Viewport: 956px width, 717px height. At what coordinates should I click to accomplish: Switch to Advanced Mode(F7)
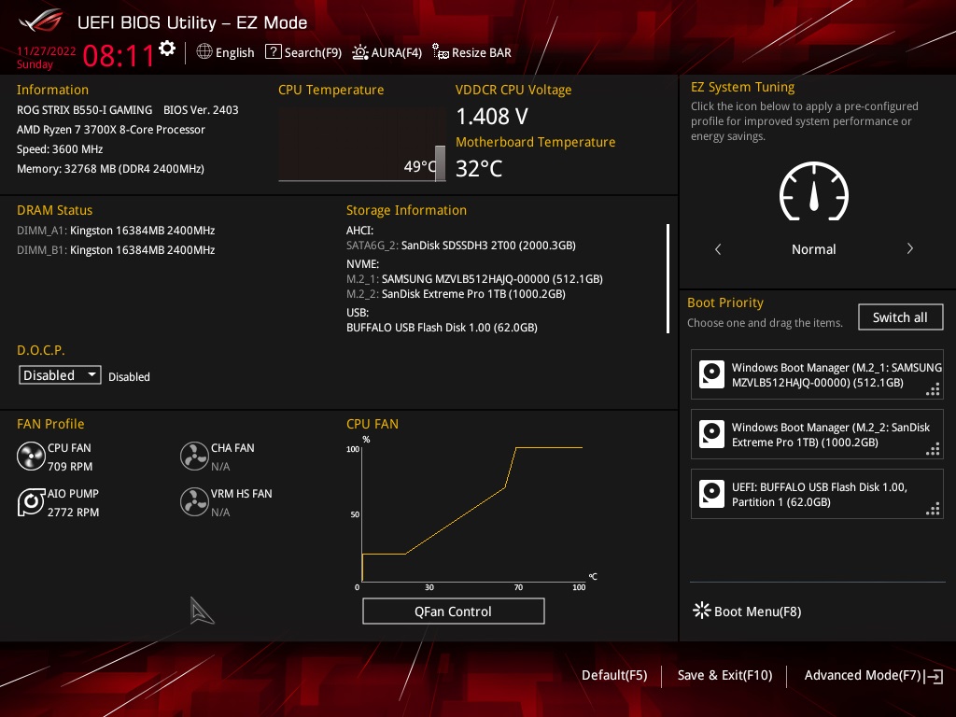(x=862, y=675)
